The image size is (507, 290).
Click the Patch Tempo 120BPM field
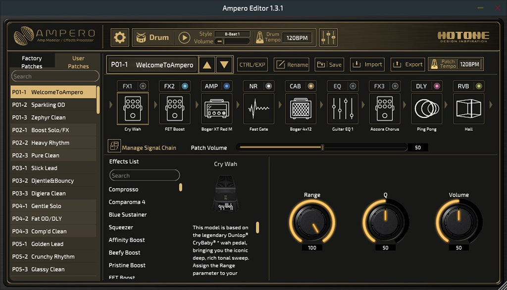point(469,64)
